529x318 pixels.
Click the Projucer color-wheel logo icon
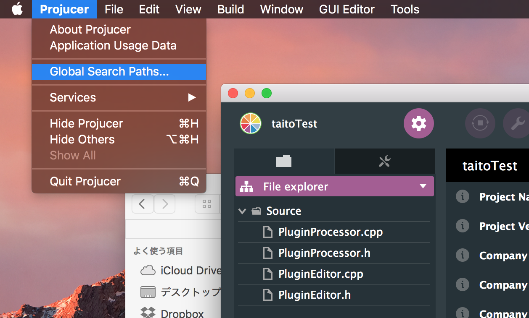(x=250, y=123)
